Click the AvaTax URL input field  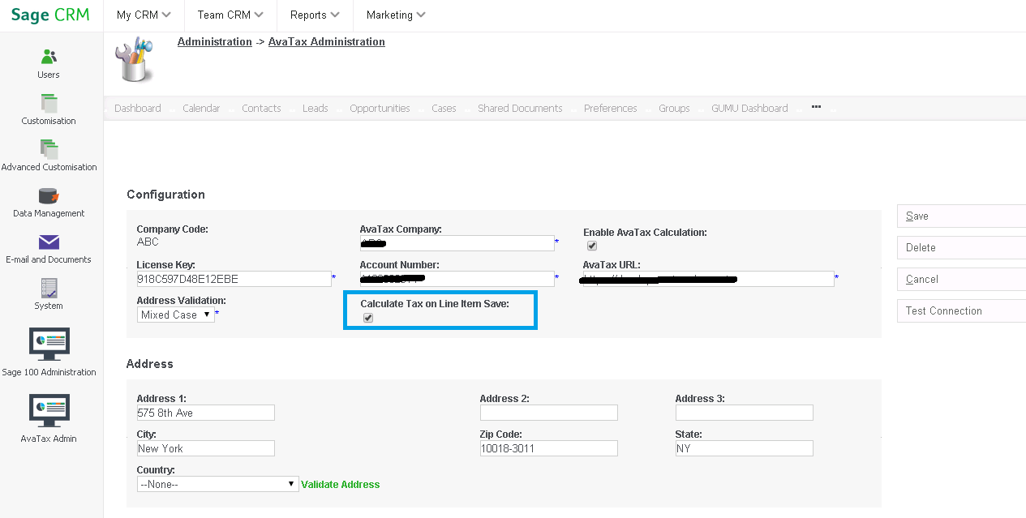708,279
